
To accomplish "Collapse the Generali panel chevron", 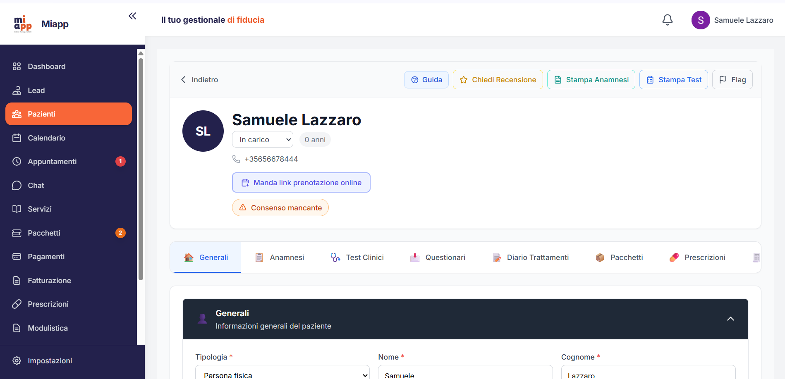I will click(730, 319).
